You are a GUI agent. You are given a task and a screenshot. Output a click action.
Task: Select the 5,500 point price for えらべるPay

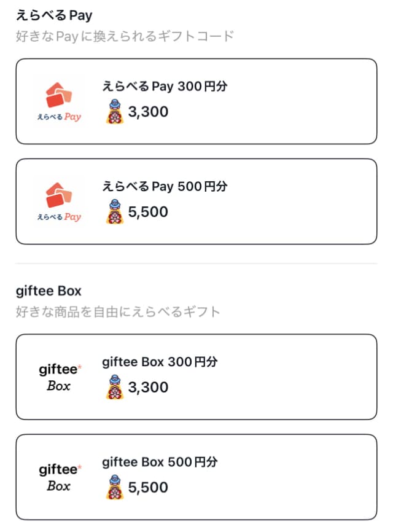click(x=148, y=212)
